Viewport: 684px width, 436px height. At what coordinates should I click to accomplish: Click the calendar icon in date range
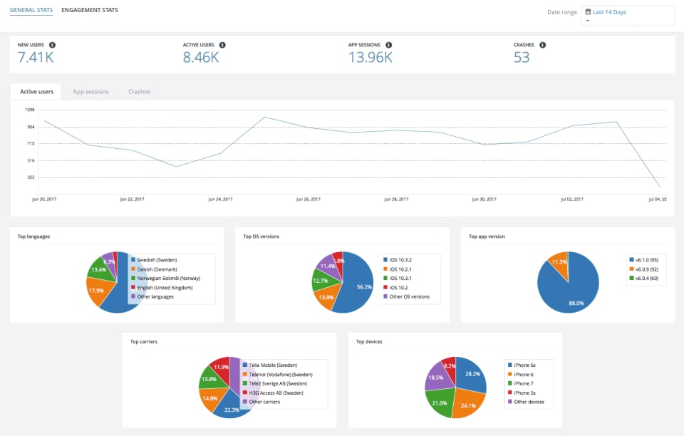588,12
